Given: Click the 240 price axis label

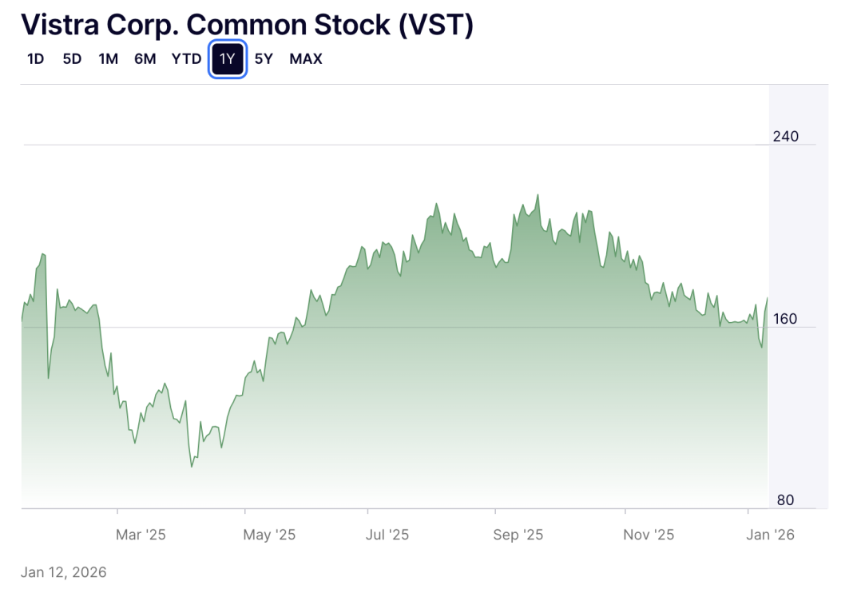Looking at the screenshot, I should 786,137.
